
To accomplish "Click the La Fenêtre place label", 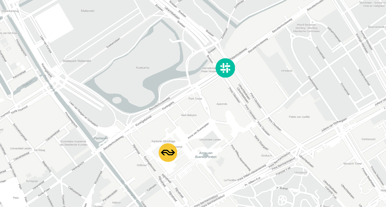I will (x=230, y=180).
